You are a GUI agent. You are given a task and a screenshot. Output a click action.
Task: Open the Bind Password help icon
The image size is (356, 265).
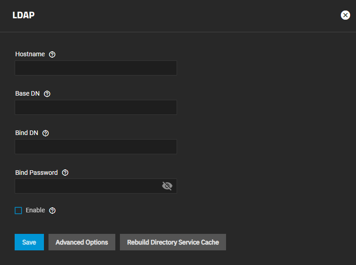pos(65,173)
